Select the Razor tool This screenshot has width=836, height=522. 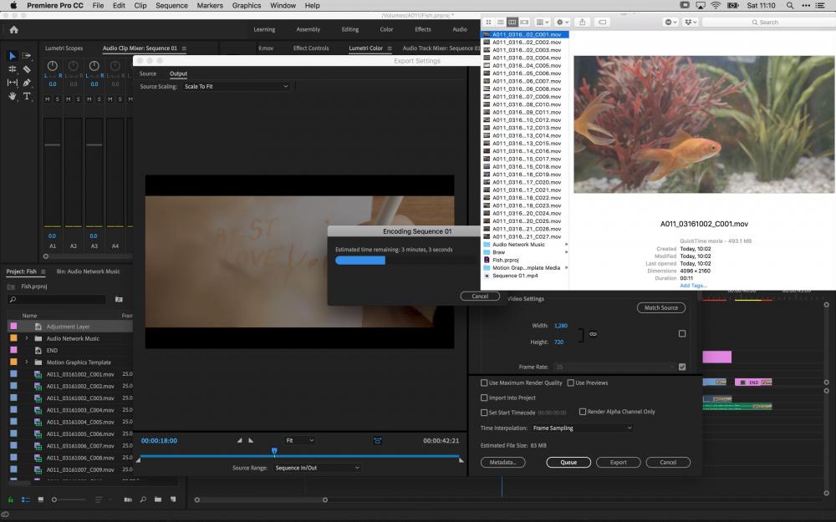pos(27,69)
